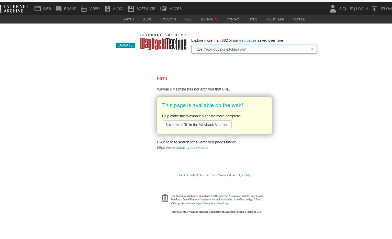The width and height of the screenshot is (392, 239).
Task: Open the VIDEO menu label
Action: point(95,9)
